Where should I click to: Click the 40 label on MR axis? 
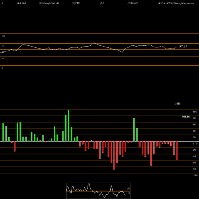coord(194,131)
